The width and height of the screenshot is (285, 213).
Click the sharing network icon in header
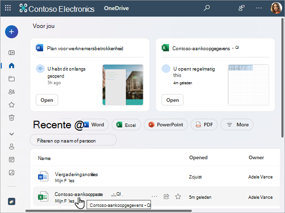241,8
